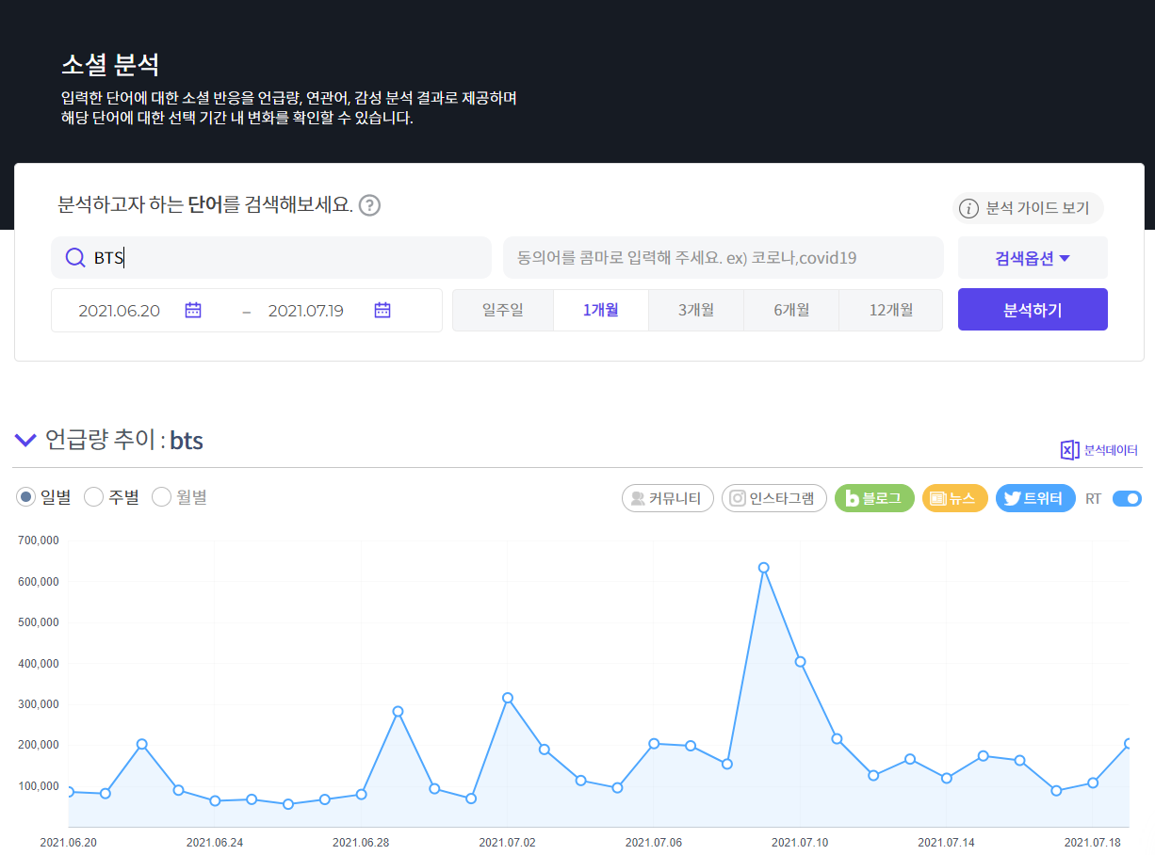Viewport: 1155px width, 855px height.
Task: Open the start date calendar icon
Action: (193, 310)
